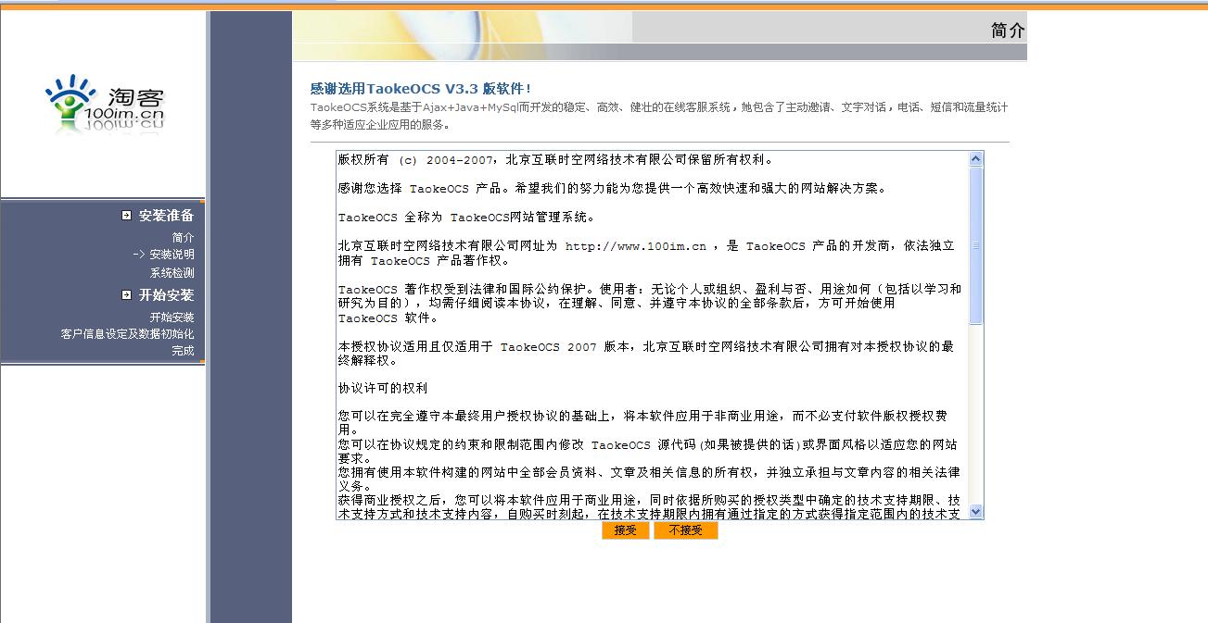The image size is (1208, 623).
Task: Open the 客户信息设定及数据初始化 step
Action: (x=127, y=334)
